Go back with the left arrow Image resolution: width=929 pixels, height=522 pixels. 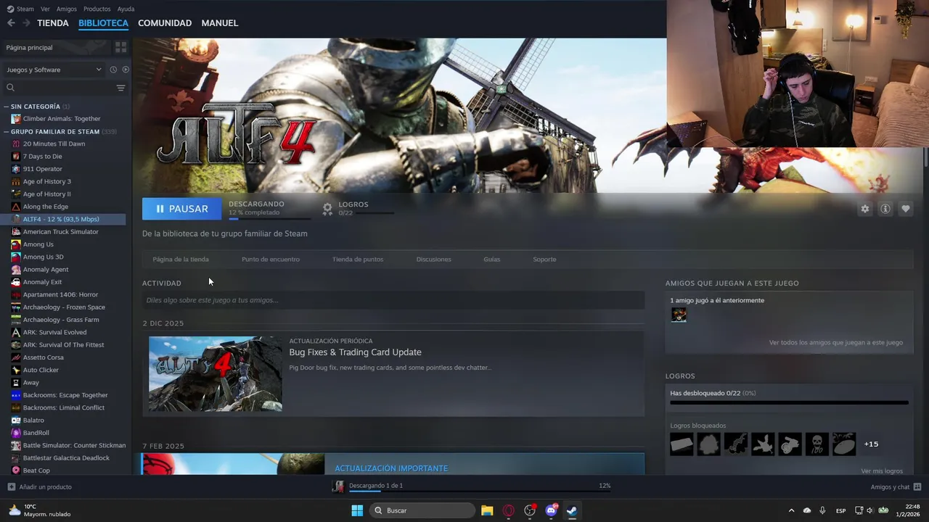pyautogui.click(x=11, y=23)
